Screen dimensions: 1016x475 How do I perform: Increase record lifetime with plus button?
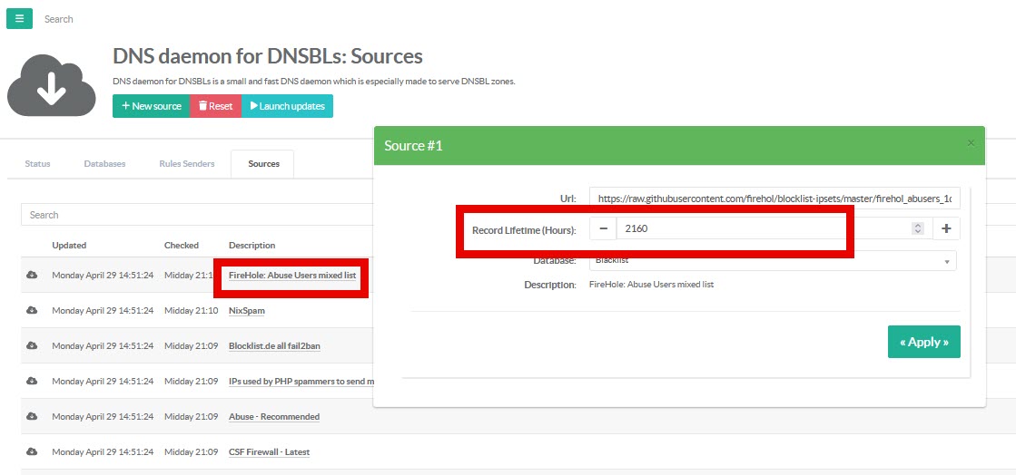[946, 228]
